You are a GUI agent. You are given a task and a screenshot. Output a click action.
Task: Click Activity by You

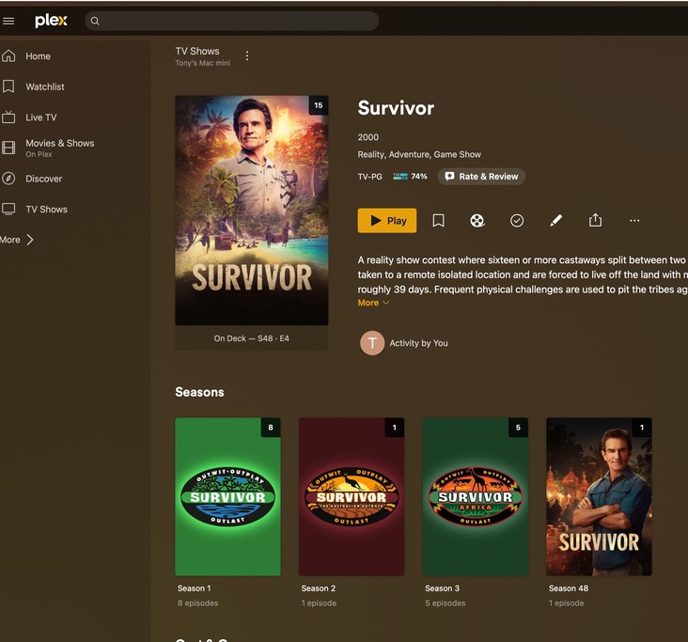[418, 343]
